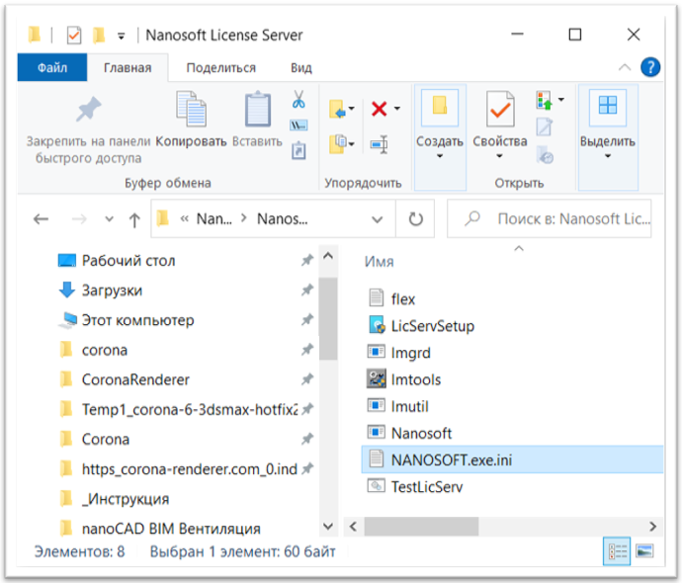Open the Создать dropdown arrow
682x583 pixels.
tap(440, 156)
